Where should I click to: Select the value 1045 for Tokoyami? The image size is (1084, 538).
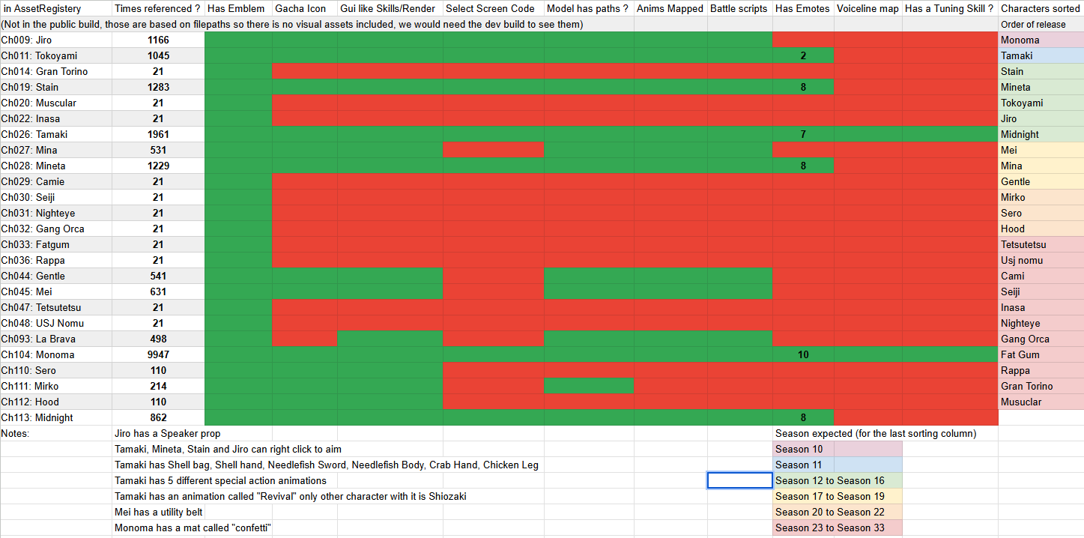click(158, 55)
